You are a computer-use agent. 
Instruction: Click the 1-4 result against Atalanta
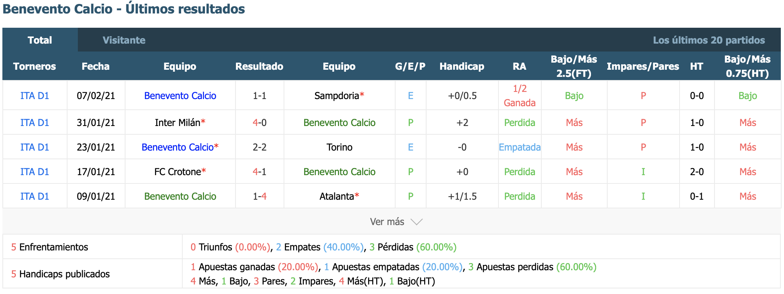259,197
